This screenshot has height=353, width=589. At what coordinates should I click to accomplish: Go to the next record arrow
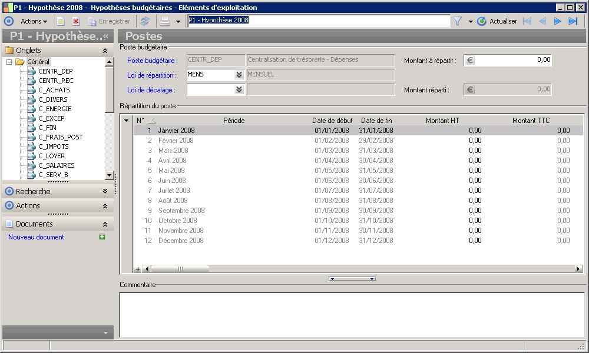(557, 21)
